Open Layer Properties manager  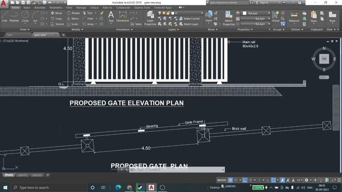tap(150, 18)
